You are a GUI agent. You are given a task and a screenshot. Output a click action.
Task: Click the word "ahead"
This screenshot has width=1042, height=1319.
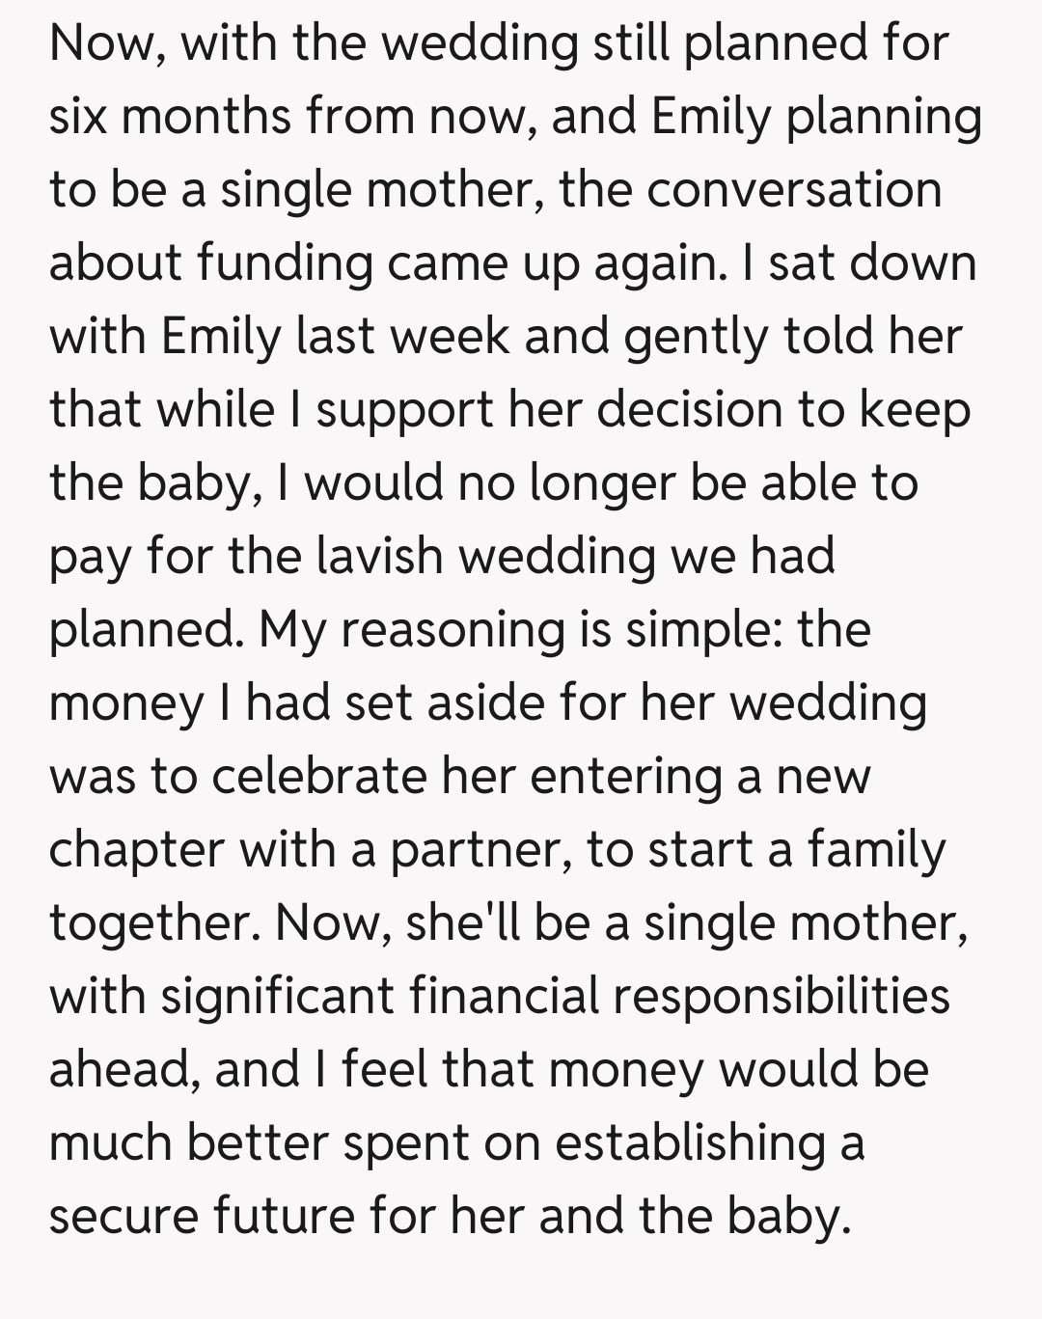(x=123, y=1070)
